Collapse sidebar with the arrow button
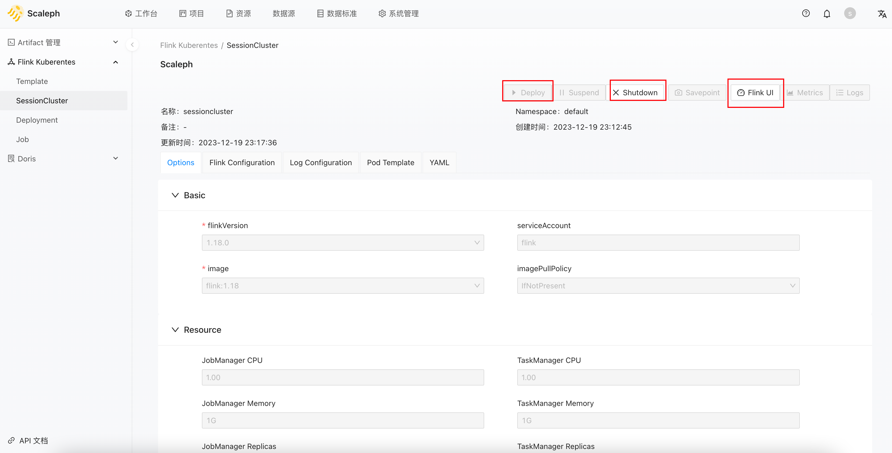Viewport: 892px width, 453px height. tap(132, 45)
